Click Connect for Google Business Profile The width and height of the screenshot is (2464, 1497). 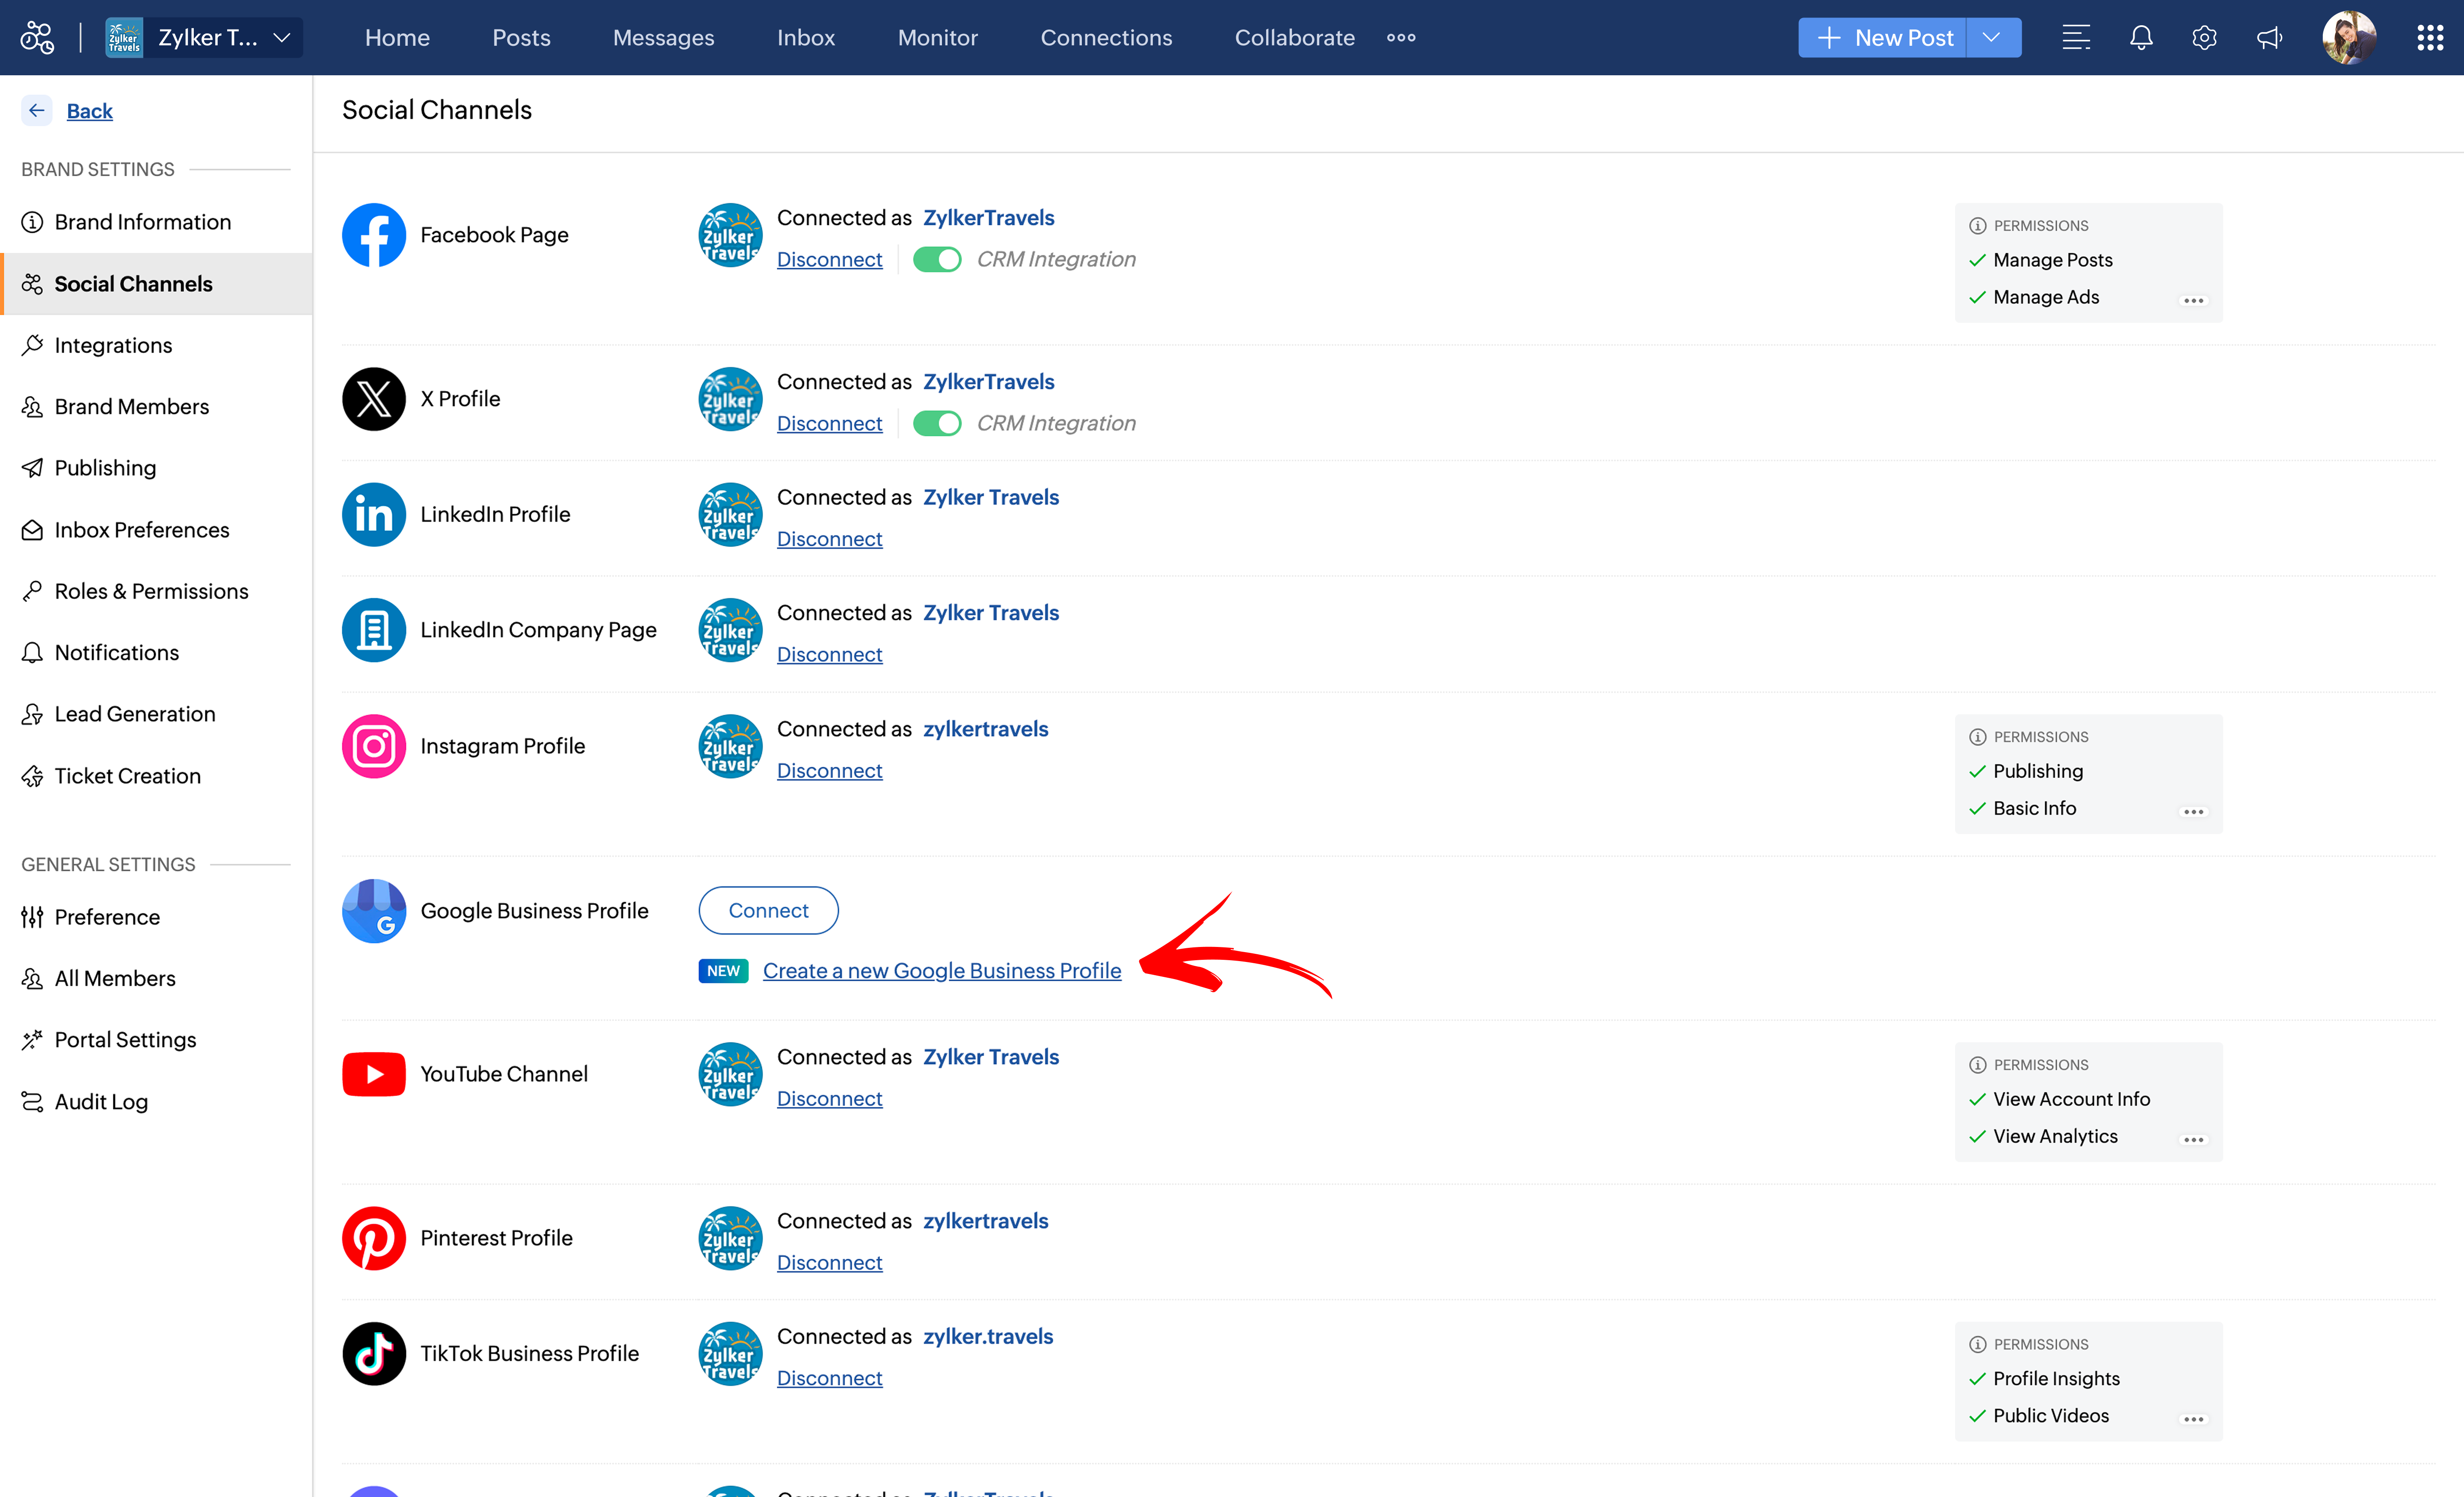click(768, 910)
